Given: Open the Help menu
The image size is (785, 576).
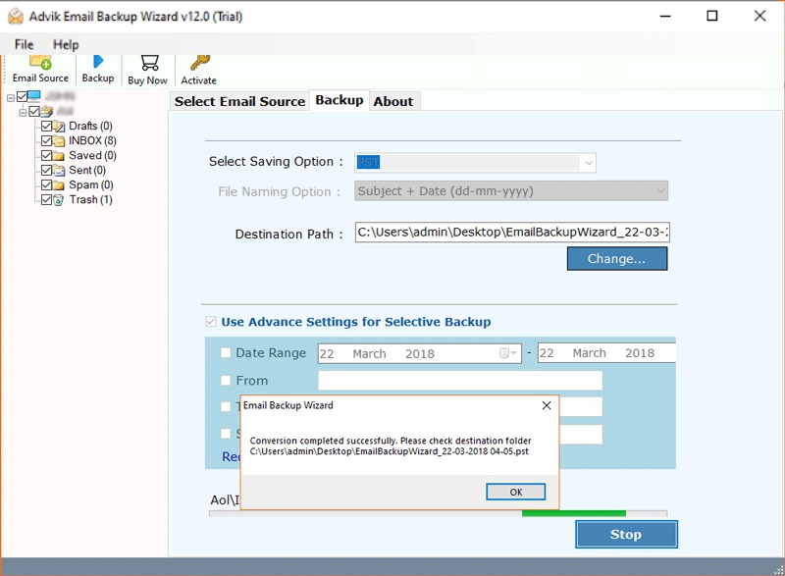Looking at the screenshot, I should click(66, 44).
